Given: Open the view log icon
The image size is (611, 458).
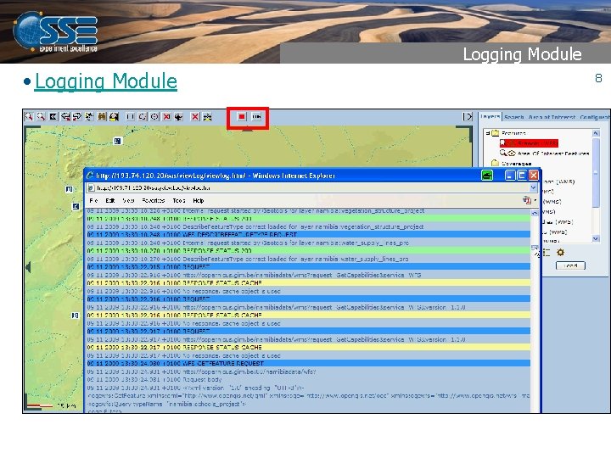Looking at the screenshot, I should pos(256,116).
